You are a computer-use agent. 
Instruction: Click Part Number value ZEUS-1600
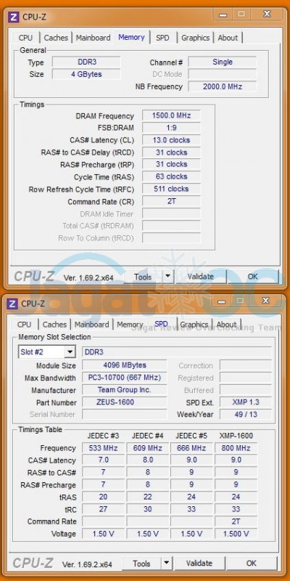[124, 402]
